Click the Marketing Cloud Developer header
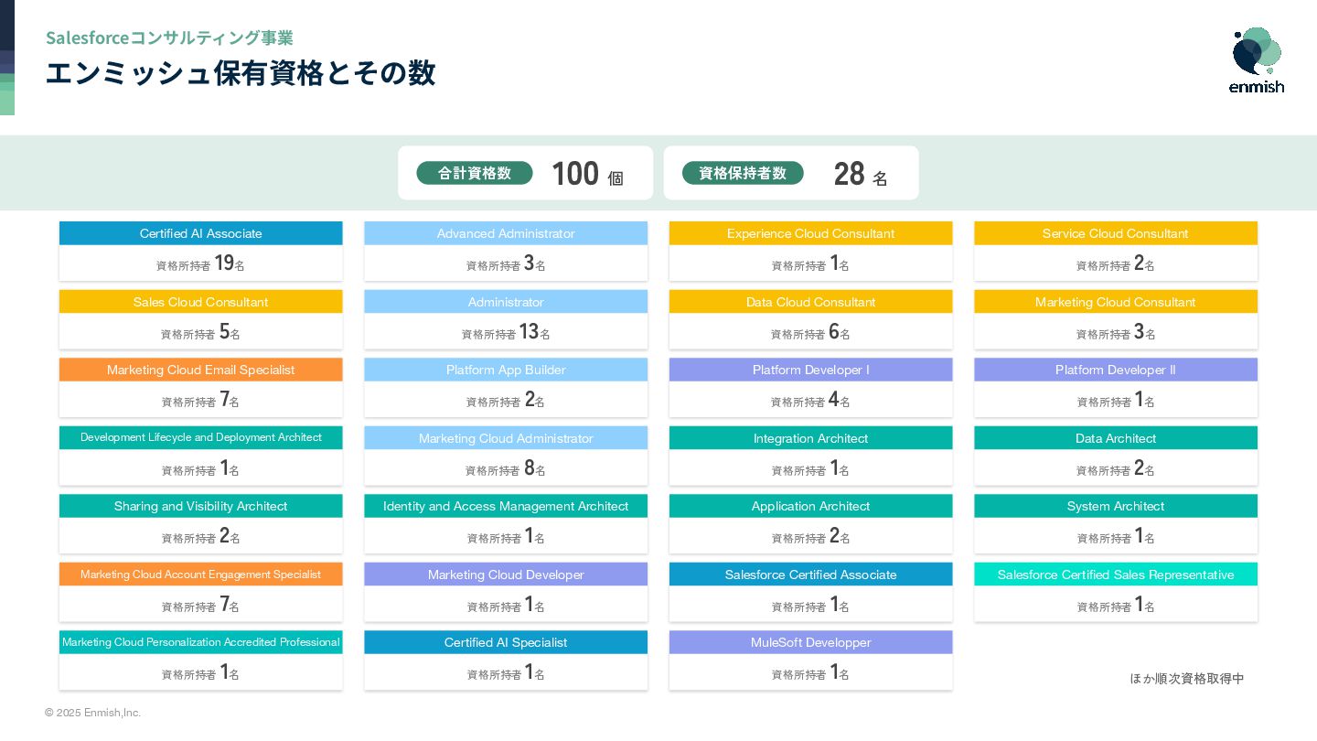The height and width of the screenshot is (741, 1317). tap(506, 575)
